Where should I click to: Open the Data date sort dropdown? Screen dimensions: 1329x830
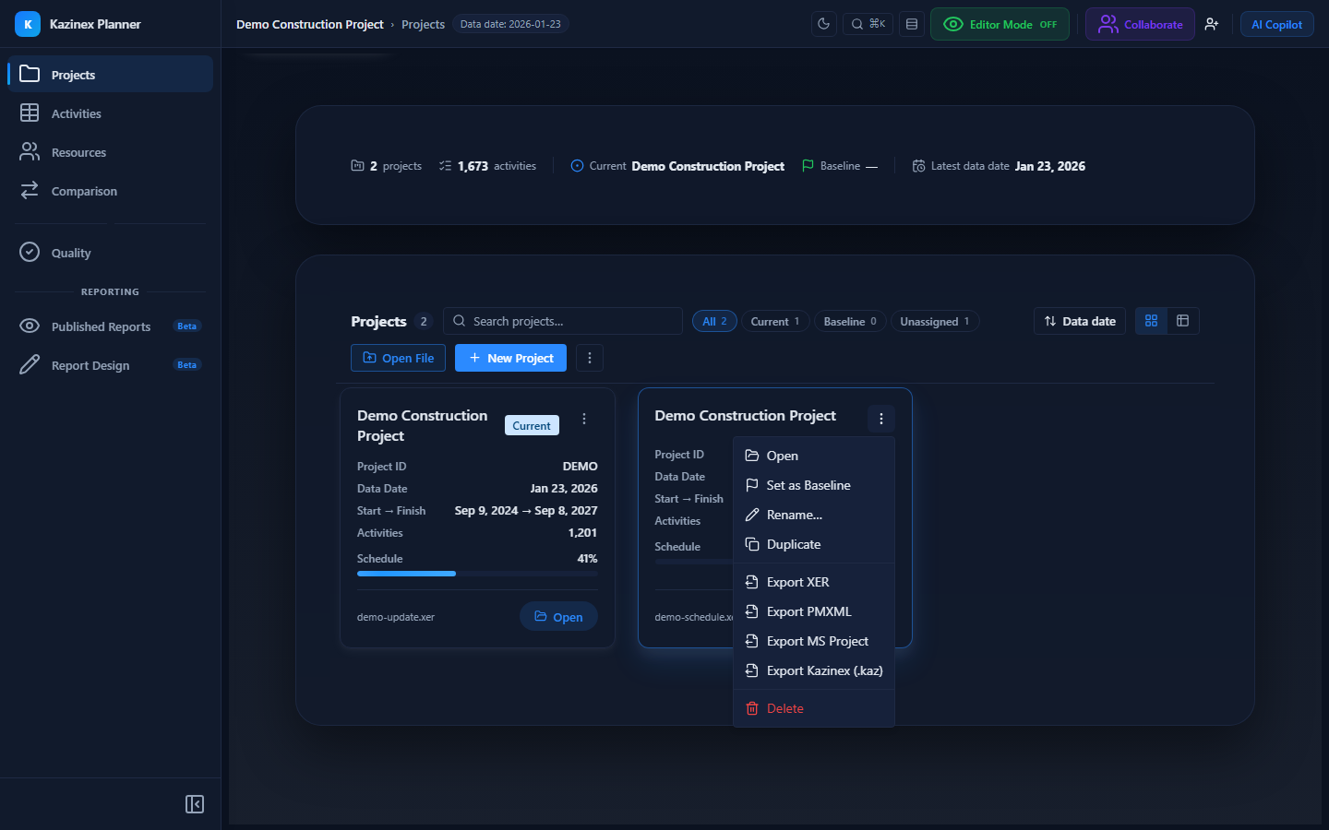(1080, 321)
